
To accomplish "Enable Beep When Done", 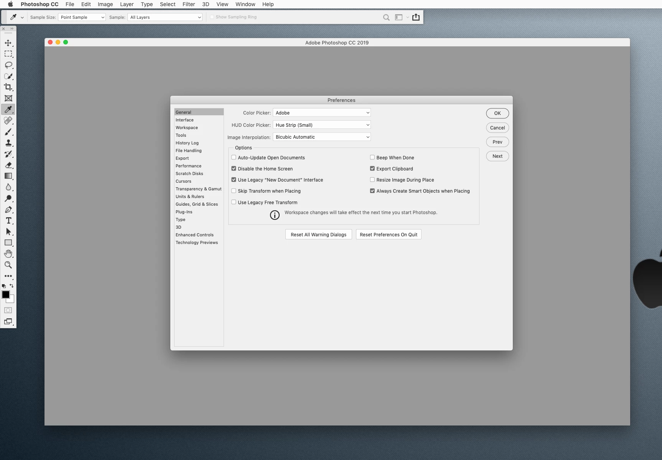I will pyautogui.click(x=372, y=157).
